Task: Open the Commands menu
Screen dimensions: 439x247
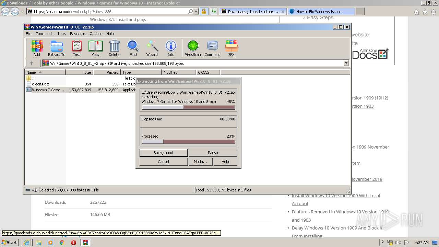Action: tap(44, 34)
